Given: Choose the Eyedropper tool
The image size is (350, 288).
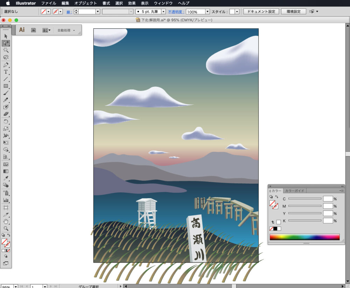Looking at the screenshot, I should (x=6, y=178).
